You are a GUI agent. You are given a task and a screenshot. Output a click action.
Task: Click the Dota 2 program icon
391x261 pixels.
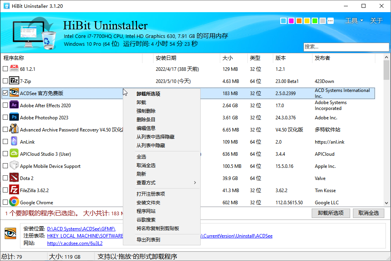14,178
